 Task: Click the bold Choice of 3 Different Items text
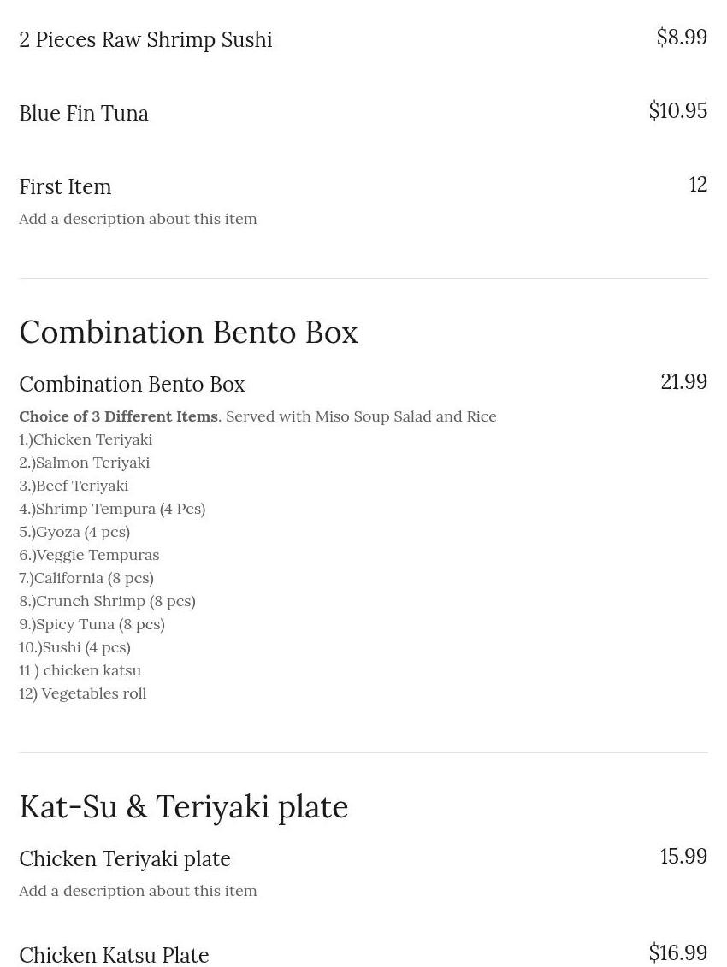coord(118,416)
